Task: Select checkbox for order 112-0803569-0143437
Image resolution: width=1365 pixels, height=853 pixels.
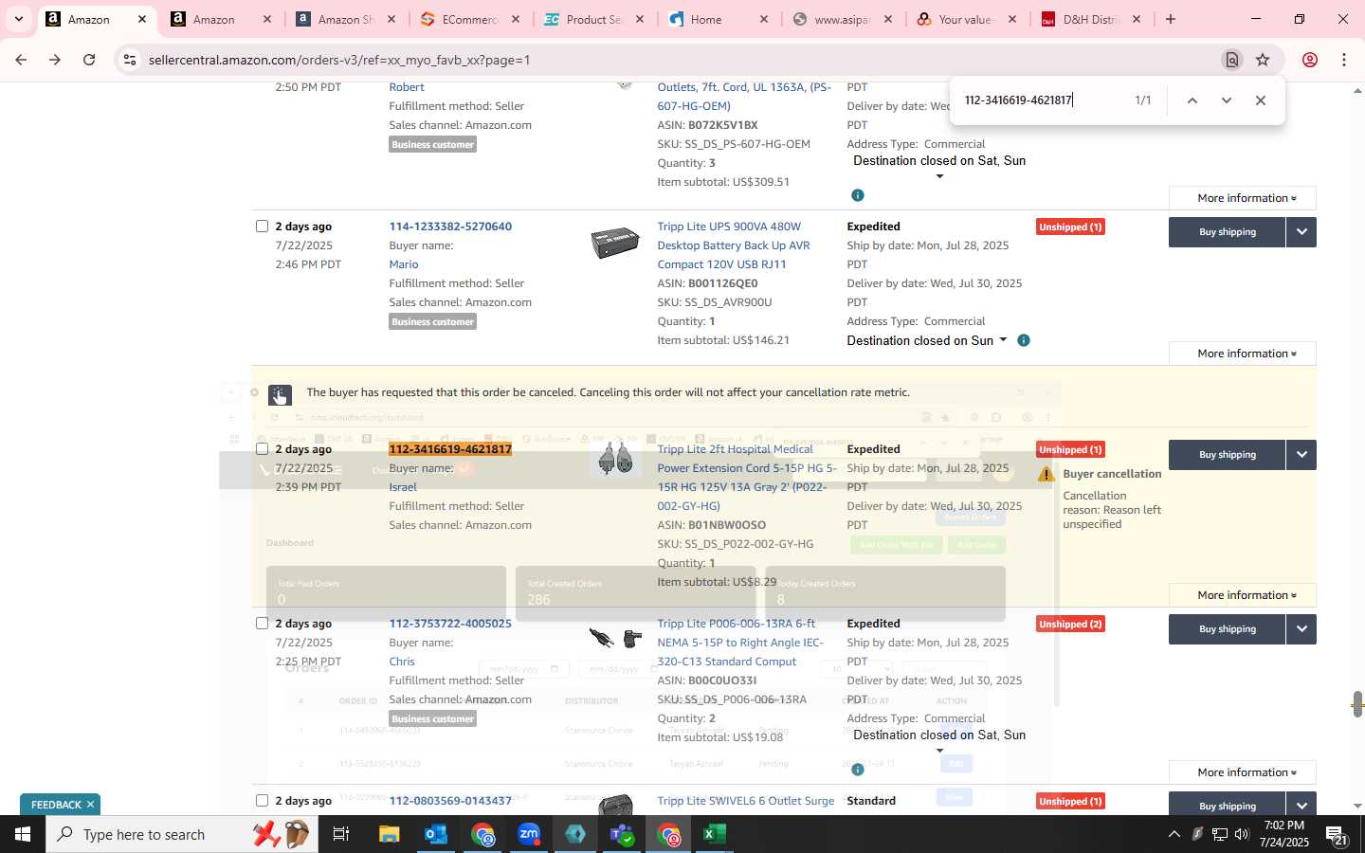Action: [x=262, y=800]
